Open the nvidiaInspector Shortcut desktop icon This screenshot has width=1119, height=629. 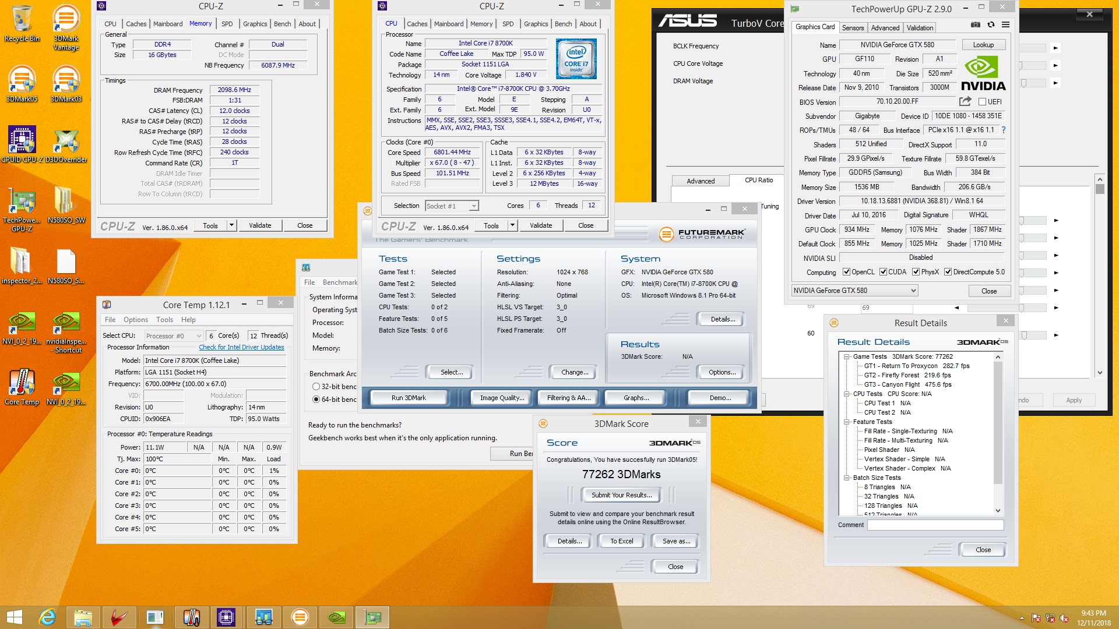click(66, 333)
